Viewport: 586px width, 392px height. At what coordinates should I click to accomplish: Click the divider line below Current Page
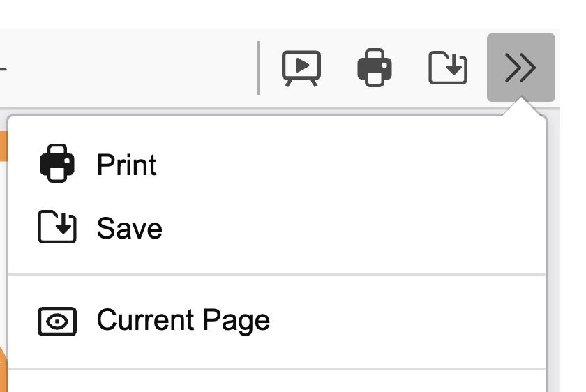click(276, 369)
